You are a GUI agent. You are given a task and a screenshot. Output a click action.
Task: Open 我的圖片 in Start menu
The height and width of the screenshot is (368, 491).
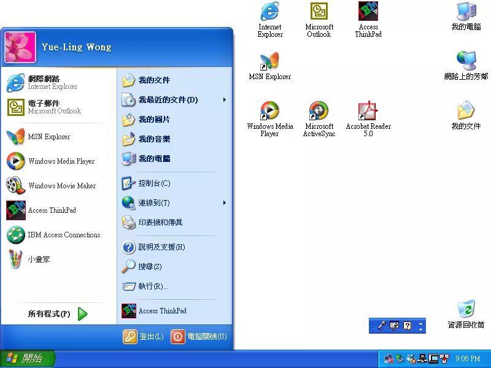coord(174,120)
